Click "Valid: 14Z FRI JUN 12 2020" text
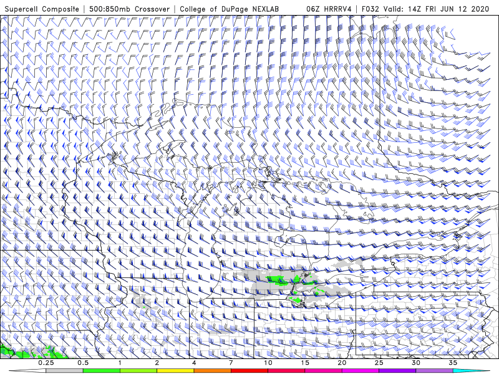The image size is (499, 374). [x=436, y=9]
